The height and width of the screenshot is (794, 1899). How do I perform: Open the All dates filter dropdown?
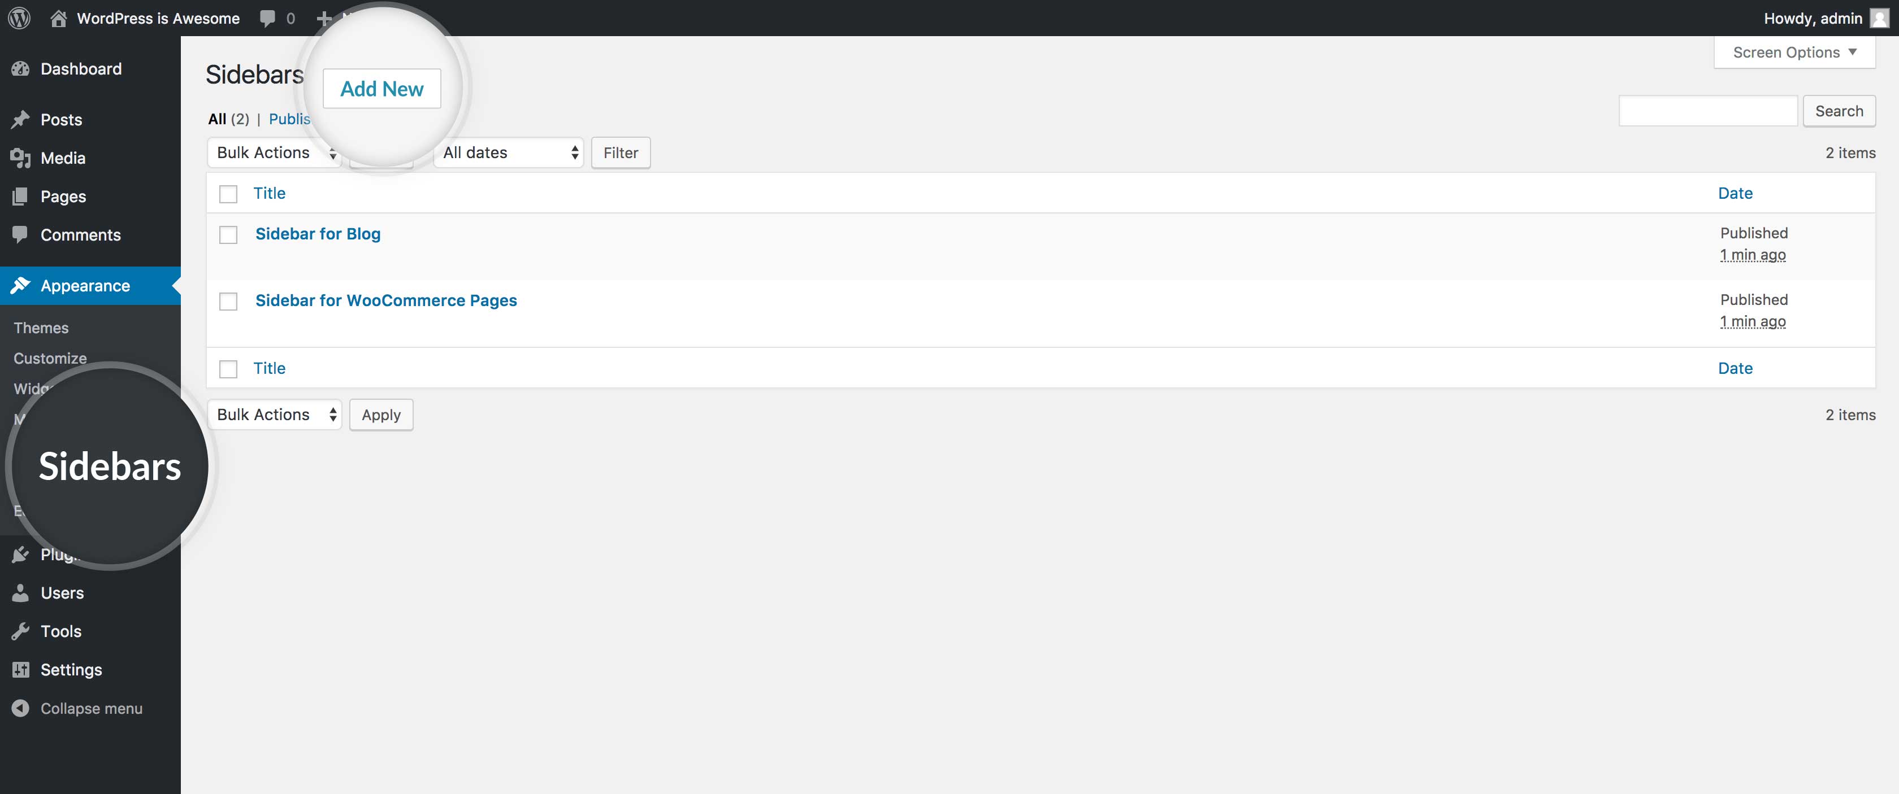pos(509,152)
